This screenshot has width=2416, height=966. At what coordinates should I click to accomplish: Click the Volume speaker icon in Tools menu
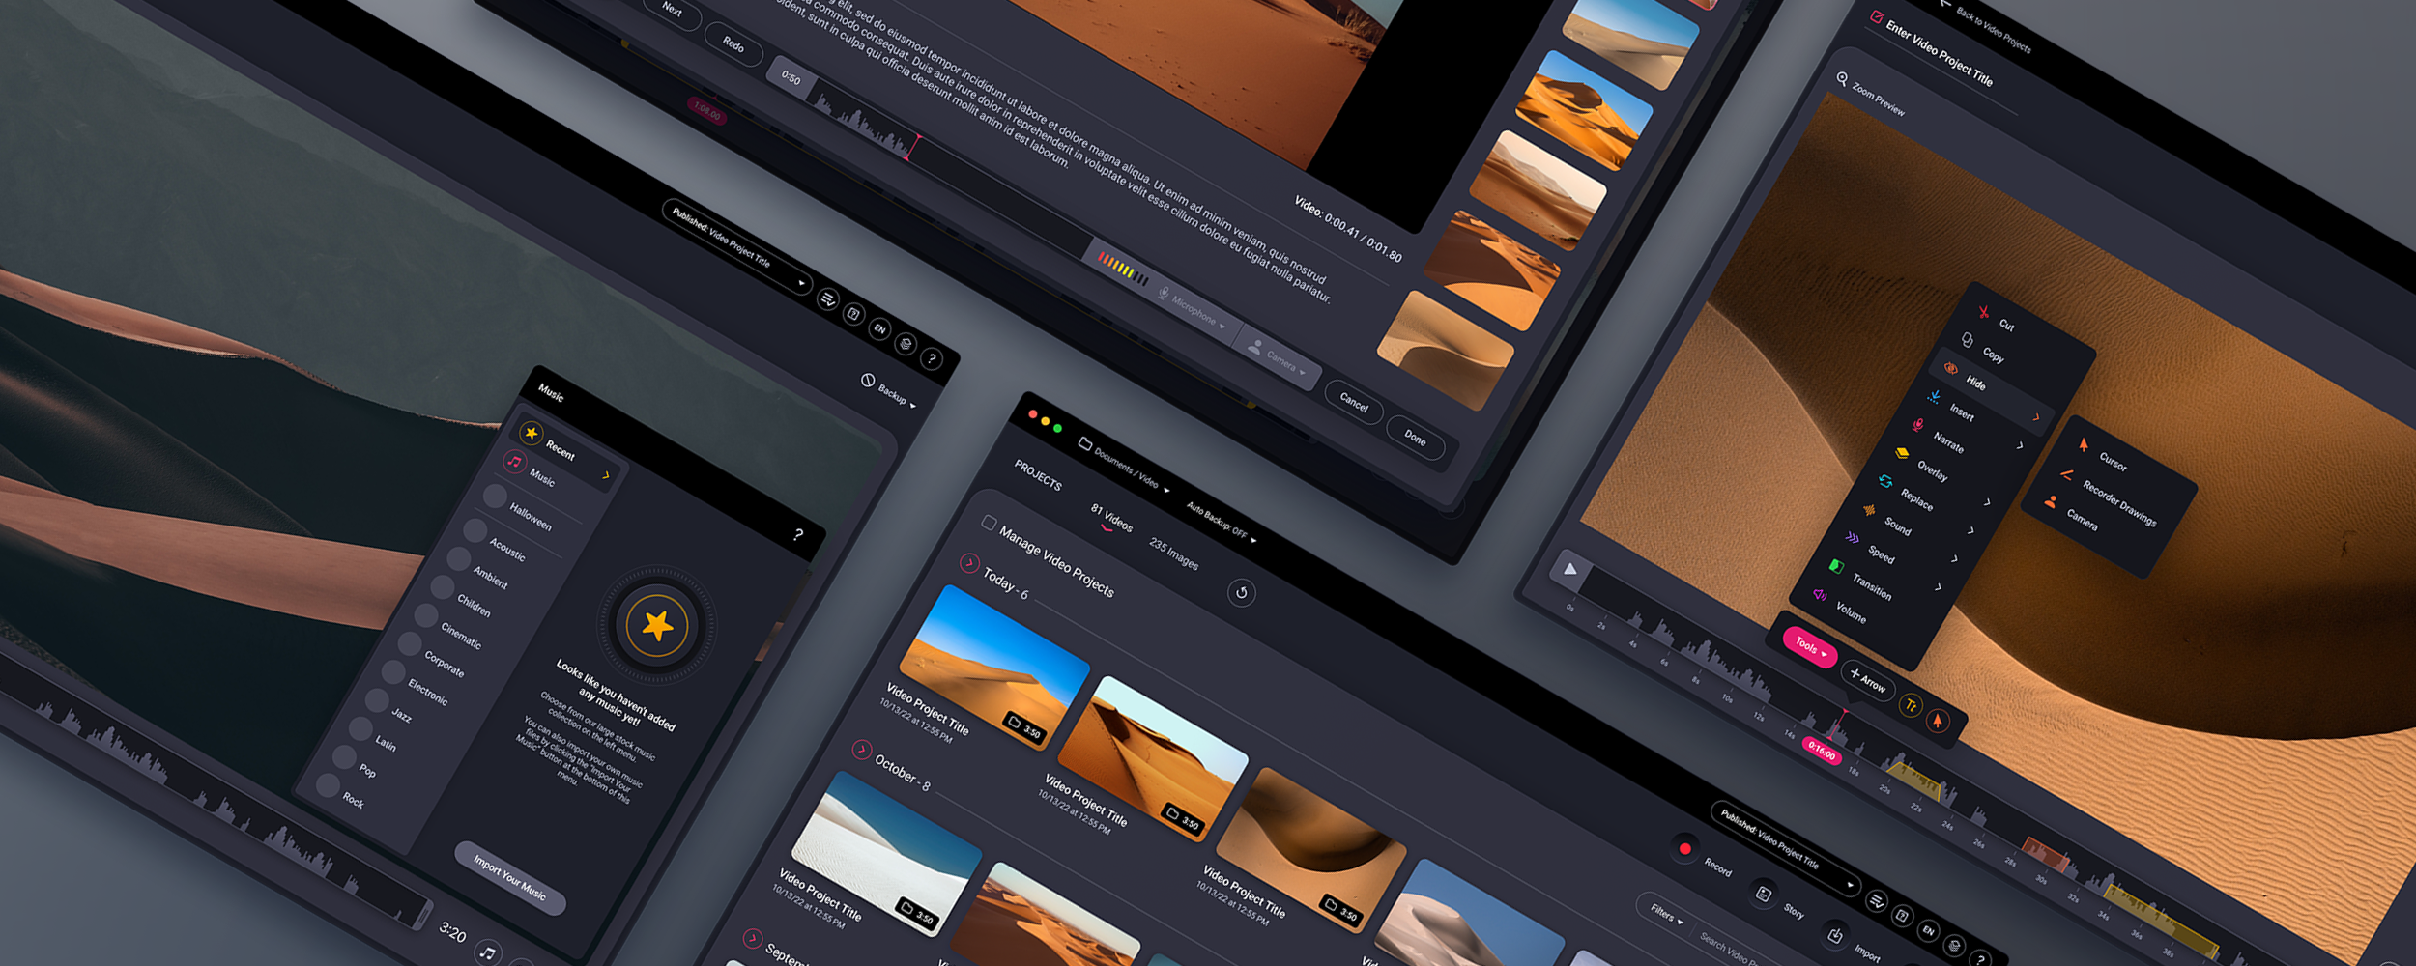[x=1820, y=595]
